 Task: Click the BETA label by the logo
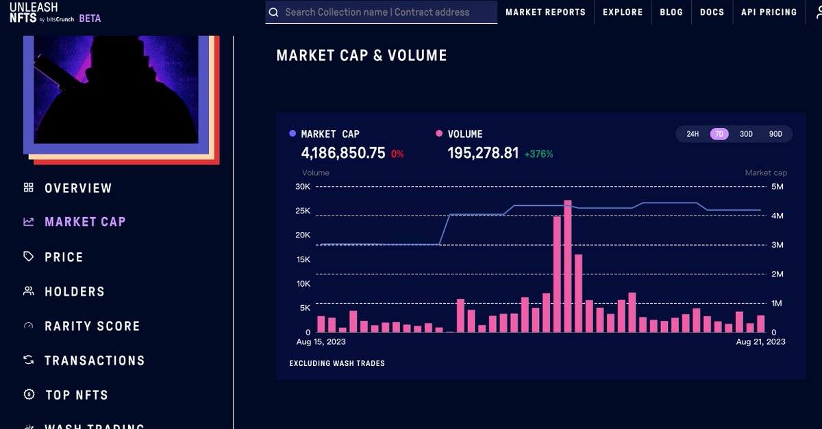tap(90, 18)
